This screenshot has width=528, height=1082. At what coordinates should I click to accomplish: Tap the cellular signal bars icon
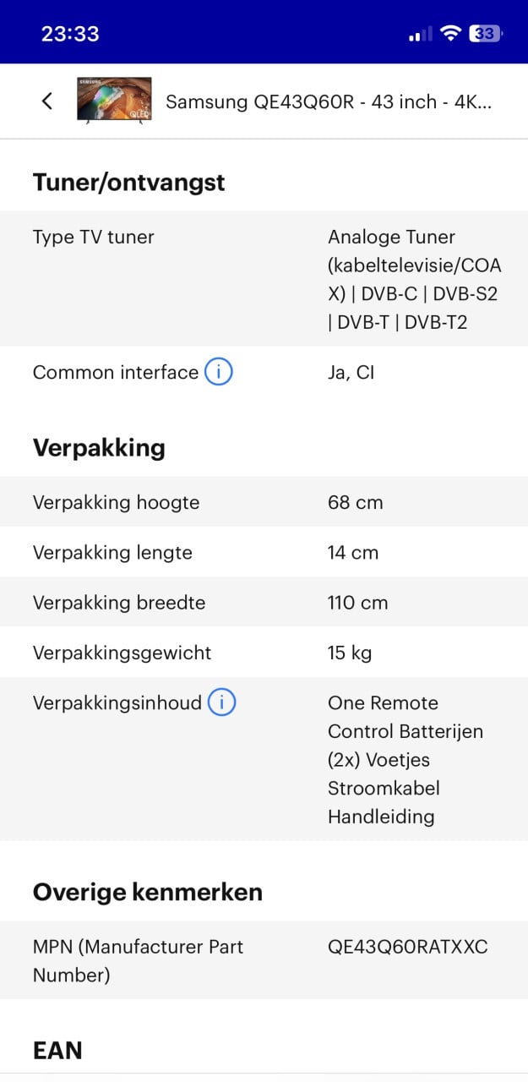[420, 34]
